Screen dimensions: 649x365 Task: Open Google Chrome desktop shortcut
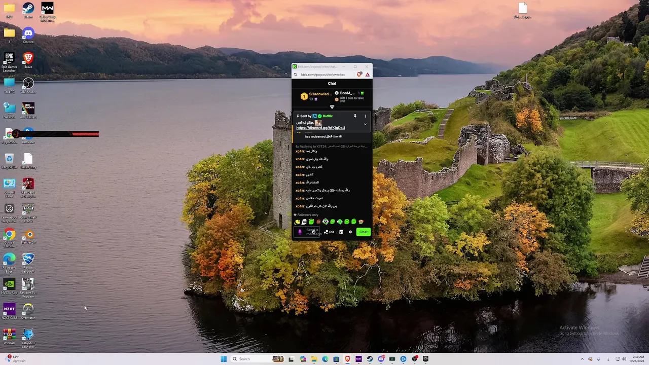point(9,238)
